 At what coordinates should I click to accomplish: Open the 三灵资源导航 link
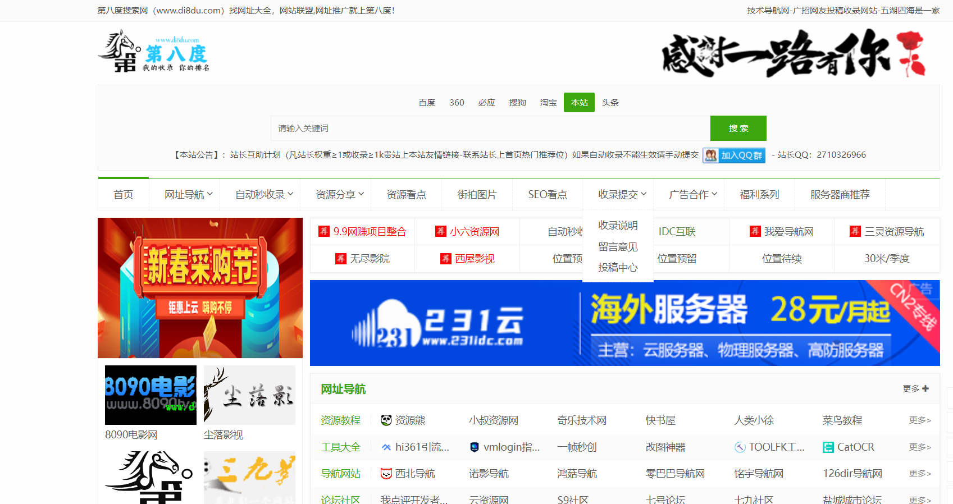point(894,231)
